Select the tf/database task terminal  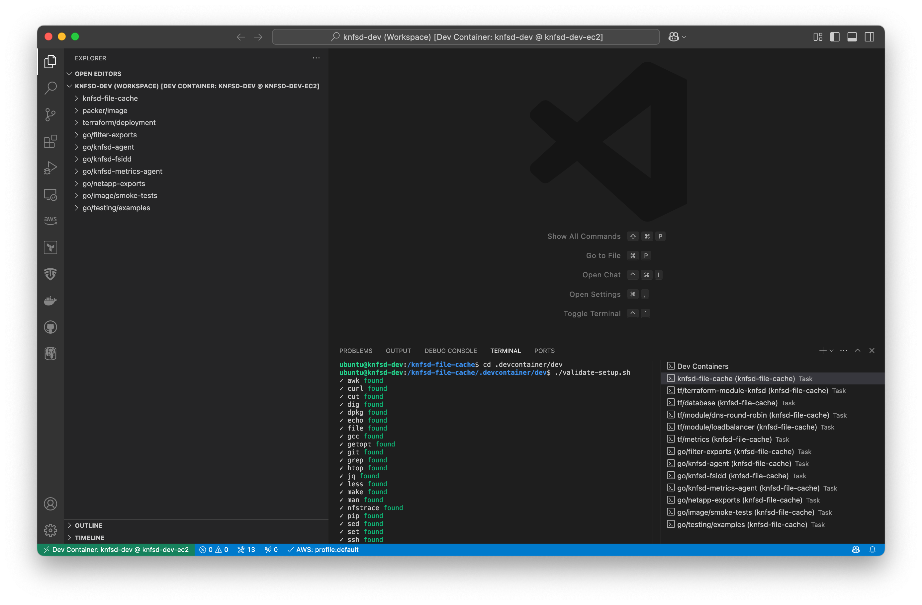(773, 403)
